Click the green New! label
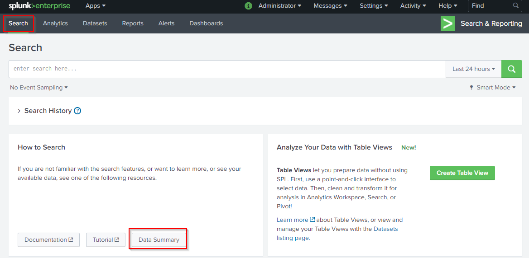The image size is (529, 258). (x=409, y=147)
